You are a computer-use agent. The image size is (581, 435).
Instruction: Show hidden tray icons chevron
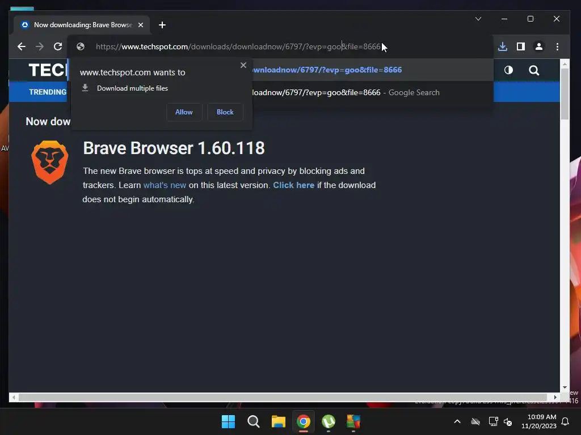click(457, 421)
